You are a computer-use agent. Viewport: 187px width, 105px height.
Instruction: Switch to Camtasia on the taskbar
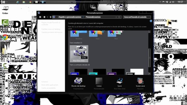pyautogui.click(x=36, y=2)
